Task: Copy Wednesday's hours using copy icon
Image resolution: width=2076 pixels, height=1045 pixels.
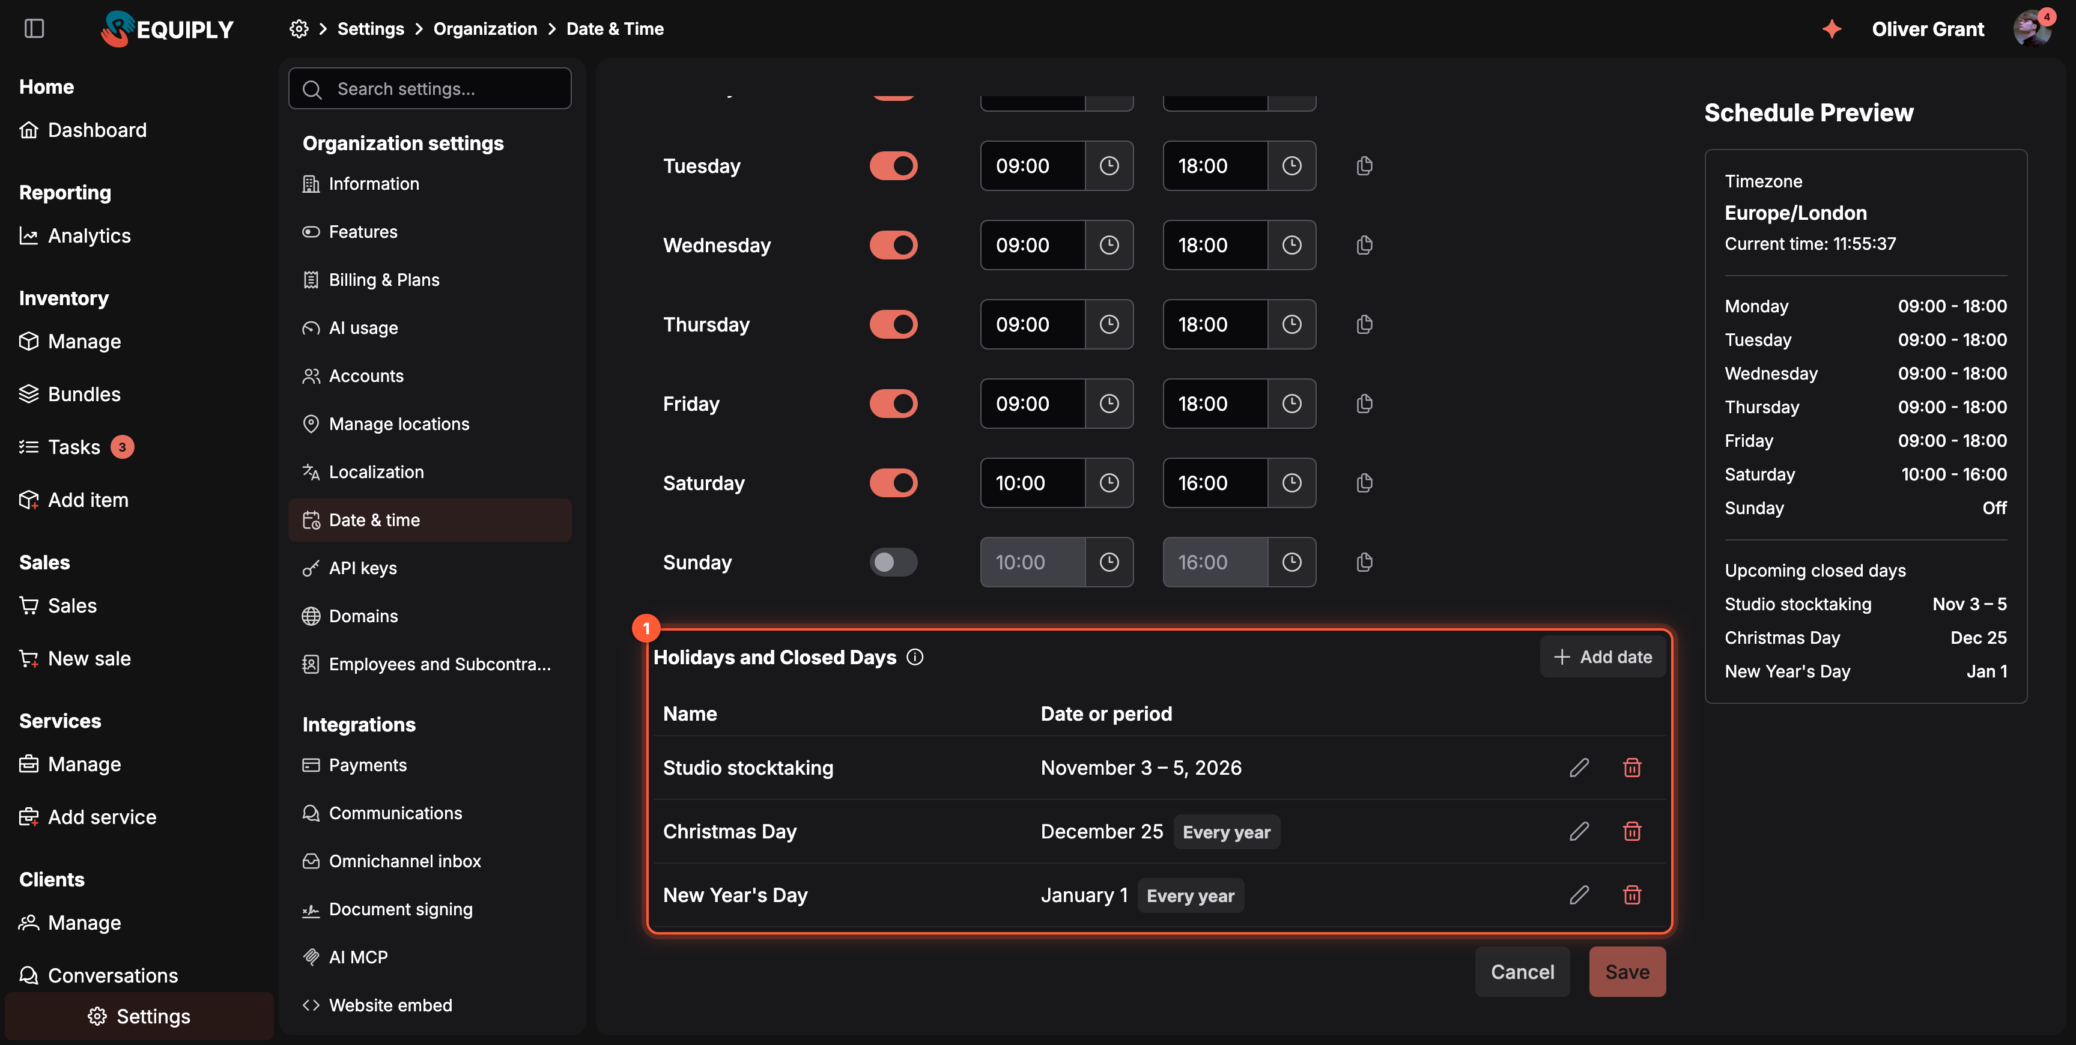Action: pos(1364,245)
